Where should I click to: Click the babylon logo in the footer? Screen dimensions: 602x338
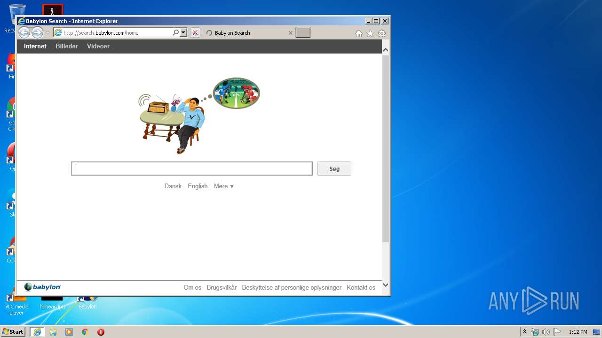tap(43, 287)
